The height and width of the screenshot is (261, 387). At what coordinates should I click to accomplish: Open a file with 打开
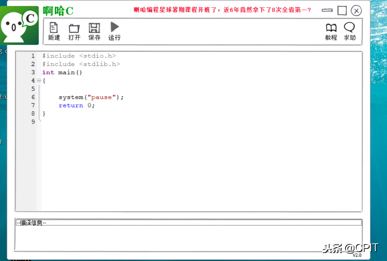tap(74, 32)
